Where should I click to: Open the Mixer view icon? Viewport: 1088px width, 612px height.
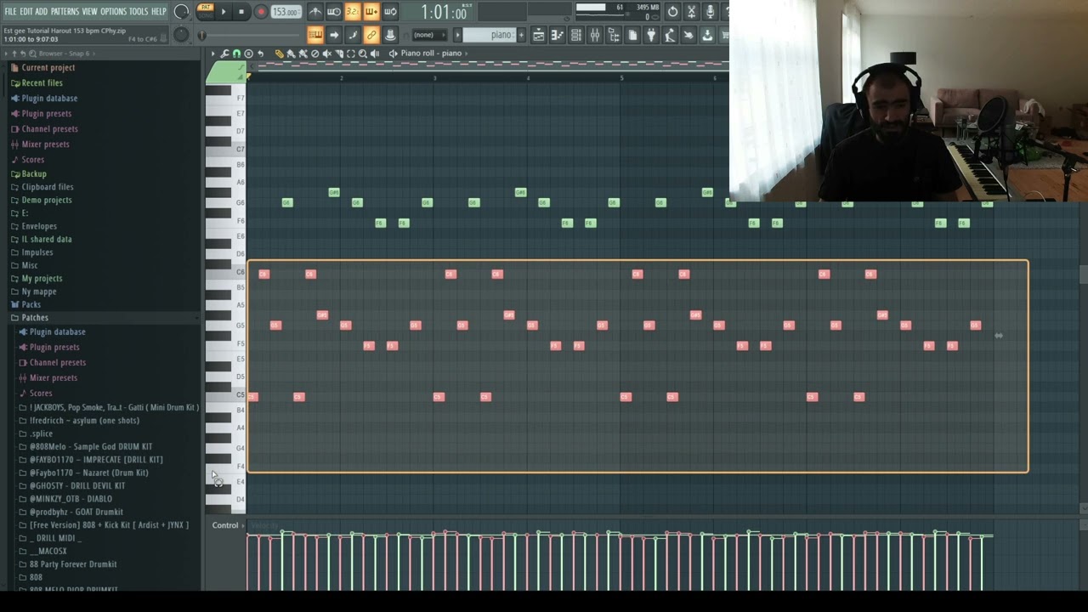coord(595,35)
